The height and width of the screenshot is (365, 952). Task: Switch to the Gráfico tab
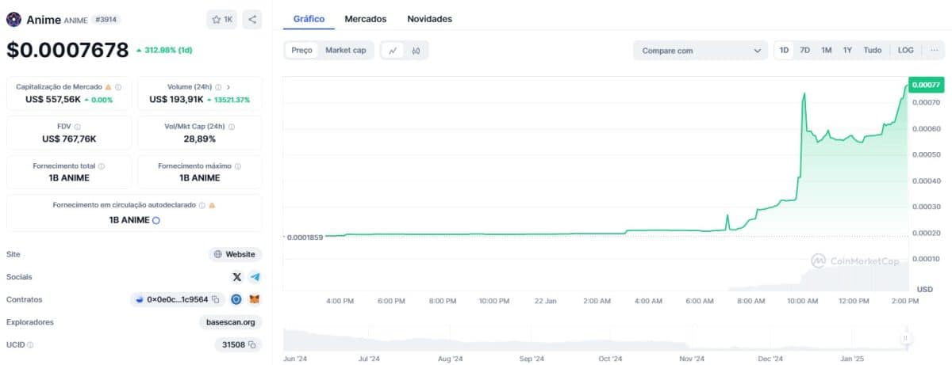pos(309,18)
